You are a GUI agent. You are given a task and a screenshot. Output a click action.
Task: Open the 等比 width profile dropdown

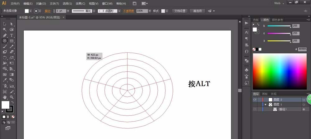(94, 11)
